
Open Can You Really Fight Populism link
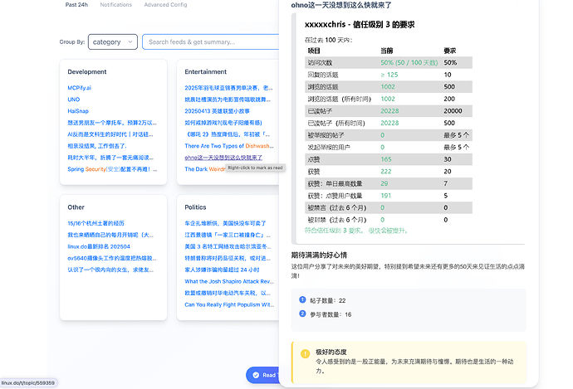point(229,304)
